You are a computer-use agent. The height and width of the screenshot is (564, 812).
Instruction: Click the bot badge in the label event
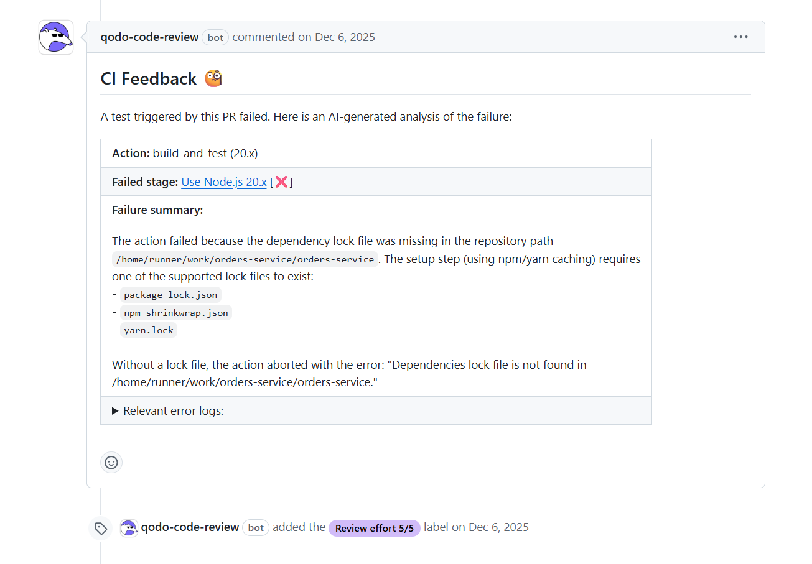tap(256, 527)
